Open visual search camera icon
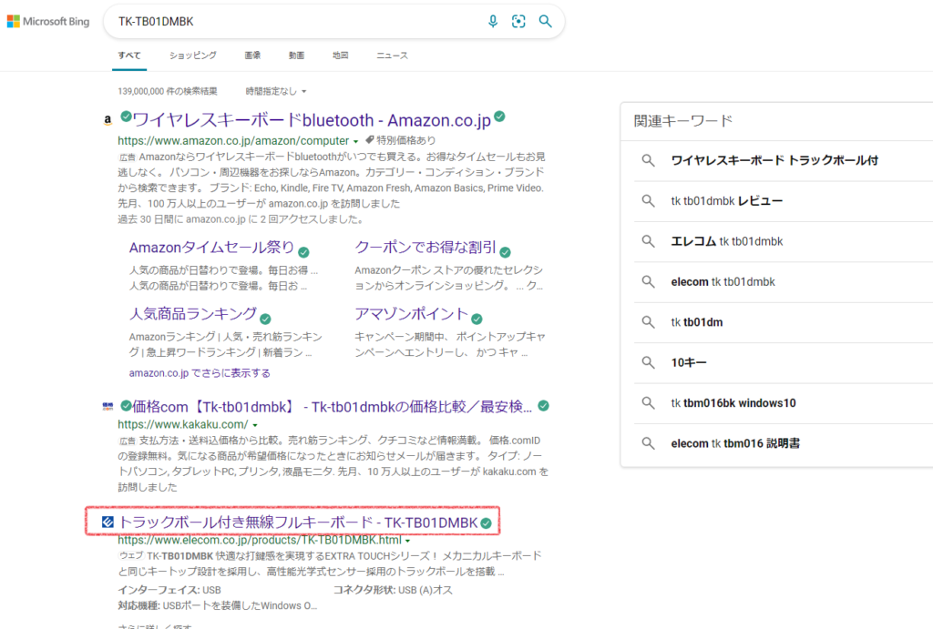Screen dimensions: 933x629 [x=518, y=22]
